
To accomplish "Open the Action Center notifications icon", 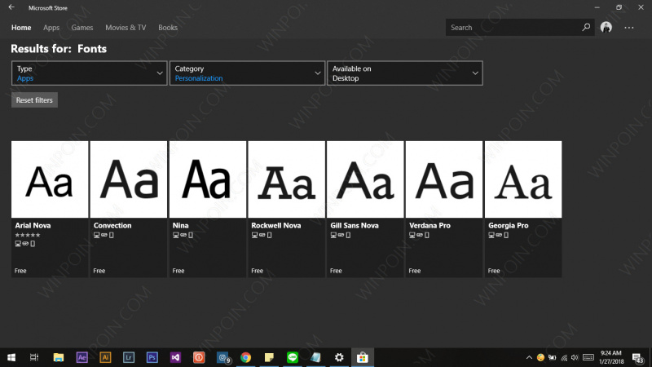I will coord(638,358).
